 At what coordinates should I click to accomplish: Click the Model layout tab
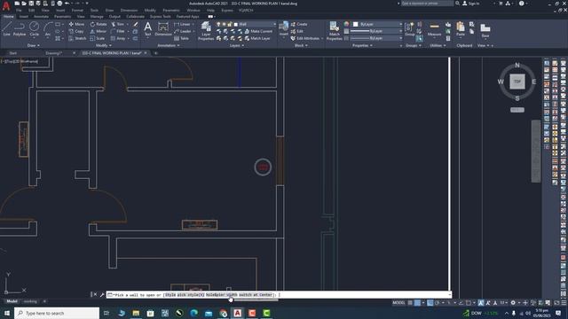[12, 301]
